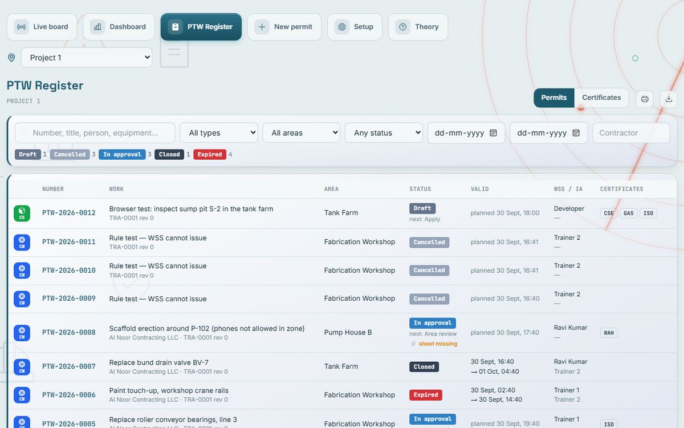684x428 pixels.
Task: Click the type icon for PTW-2026-0011
Action: [22, 242]
